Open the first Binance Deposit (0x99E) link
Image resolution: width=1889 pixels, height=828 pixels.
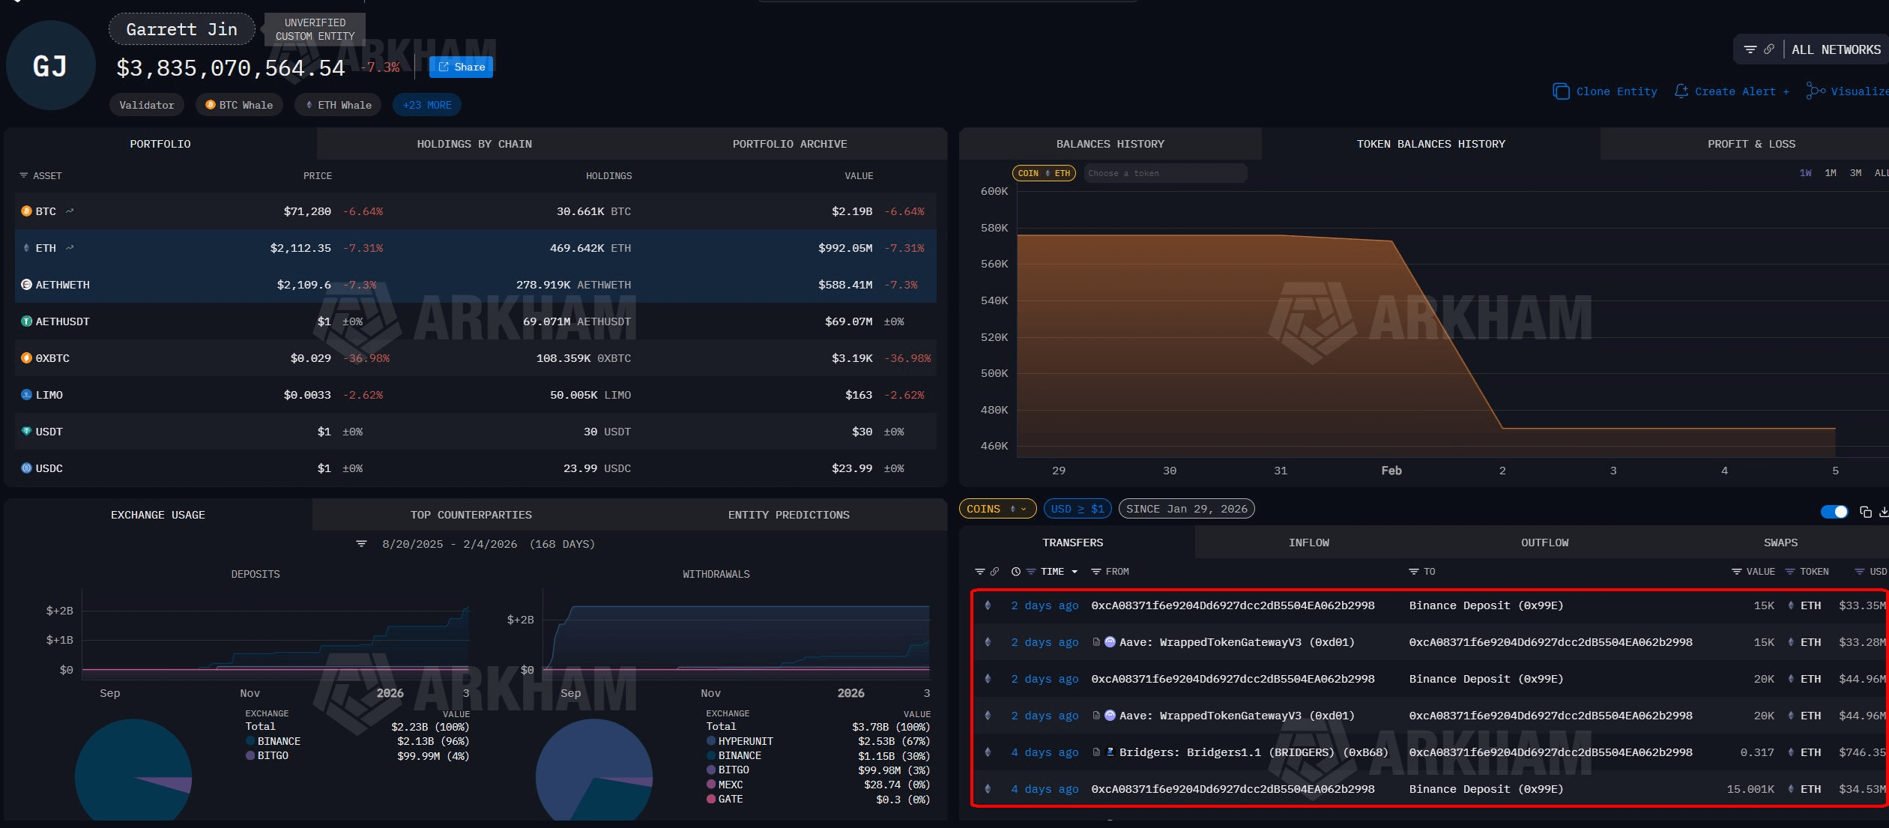tap(1485, 605)
